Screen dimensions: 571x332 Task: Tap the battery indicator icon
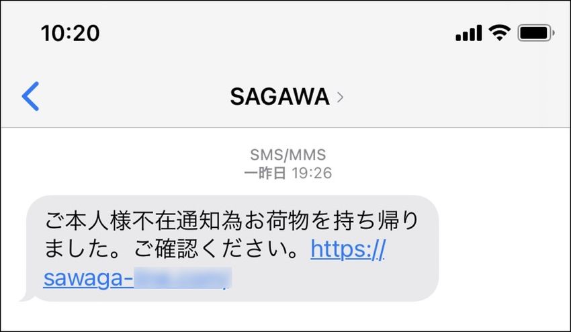(x=536, y=33)
